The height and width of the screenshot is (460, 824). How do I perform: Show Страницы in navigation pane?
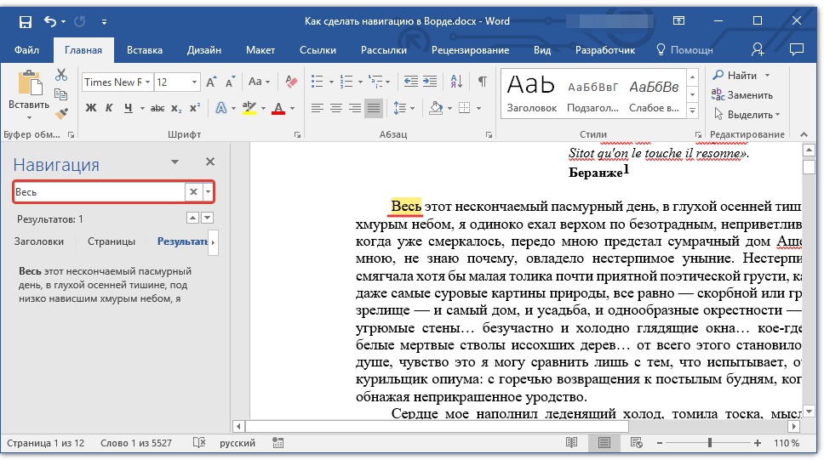(112, 241)
